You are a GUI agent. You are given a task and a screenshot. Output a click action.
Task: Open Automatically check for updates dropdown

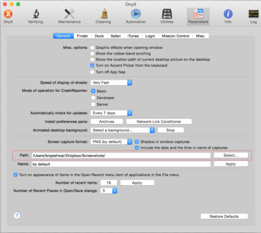tap(111, 113)
